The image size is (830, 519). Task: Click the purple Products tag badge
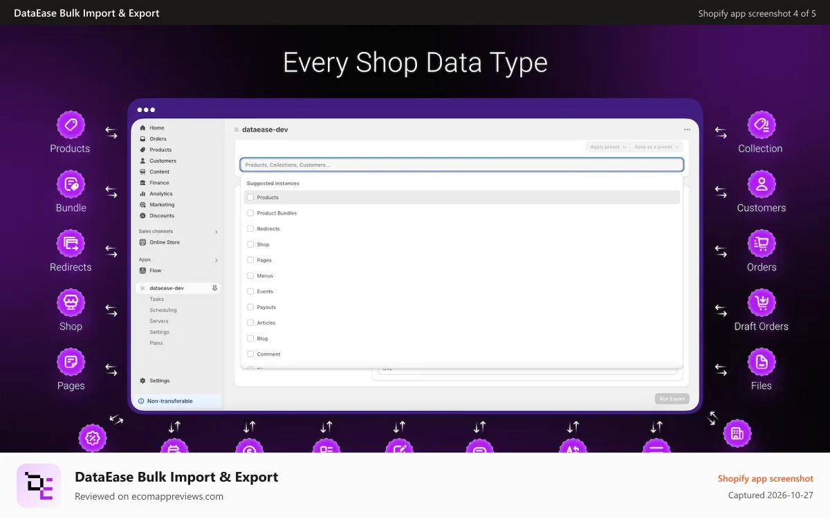click(x=71, y=125)
